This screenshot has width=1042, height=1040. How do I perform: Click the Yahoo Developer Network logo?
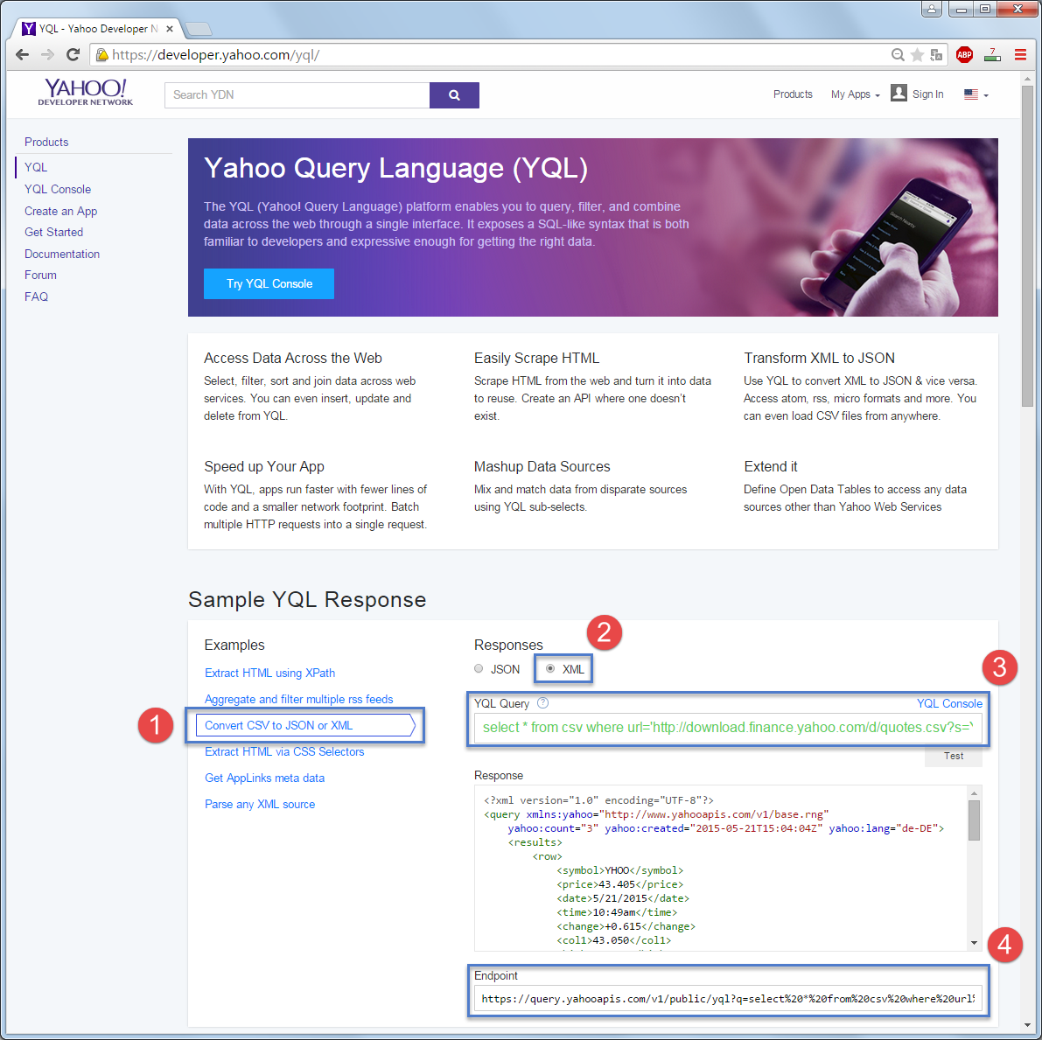coord(85,92)
